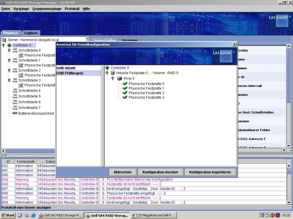This screenshot has height=219, width=293.
Task: Collapse the Schnittstelle 2 tree node
Action: tap(9, 70)
